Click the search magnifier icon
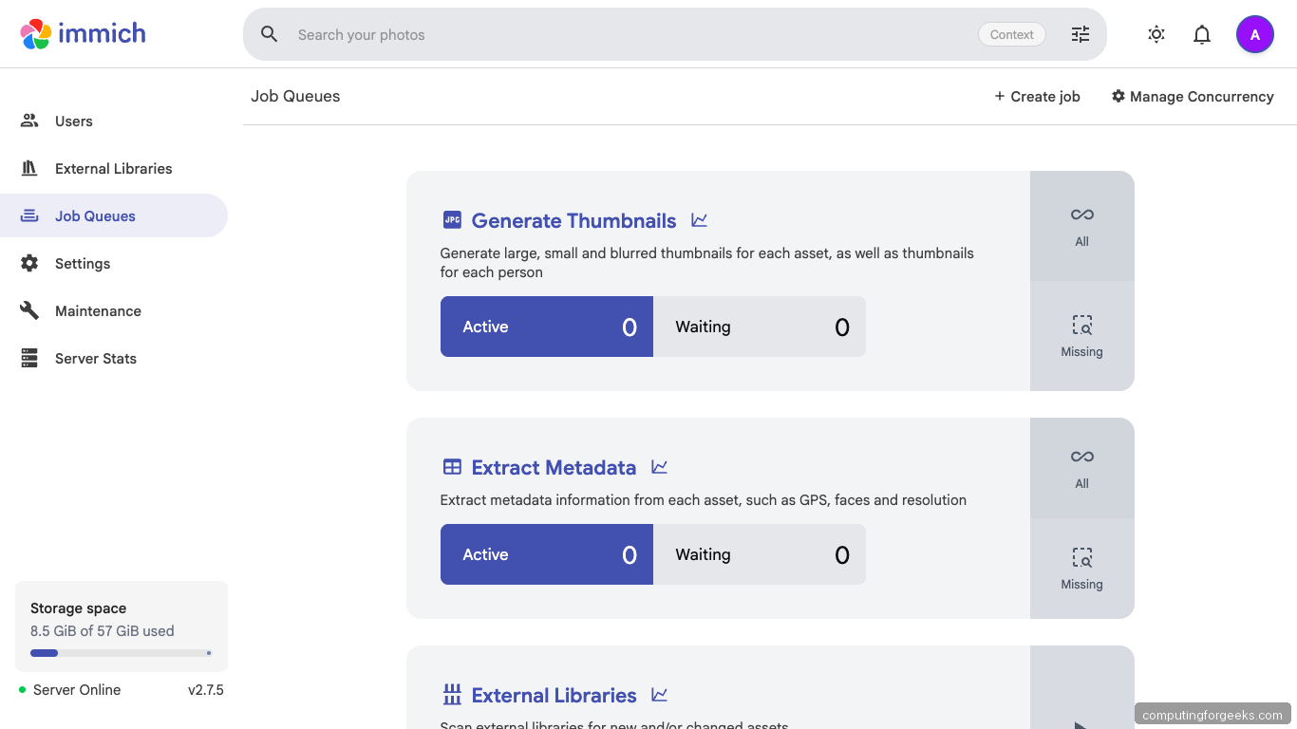 click(269, 33)
